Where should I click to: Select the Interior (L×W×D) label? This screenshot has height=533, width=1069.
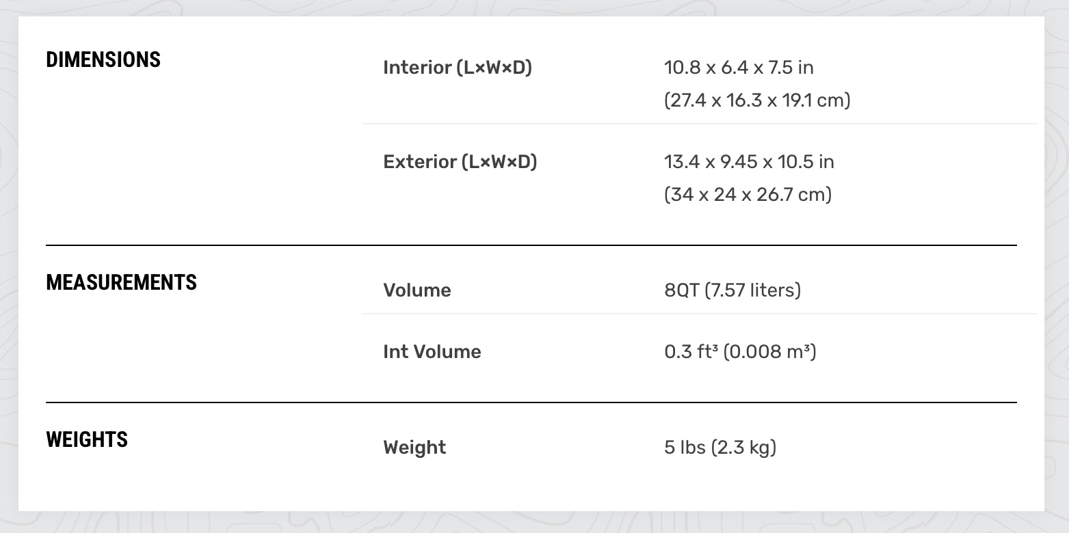(x=458, y=68)
